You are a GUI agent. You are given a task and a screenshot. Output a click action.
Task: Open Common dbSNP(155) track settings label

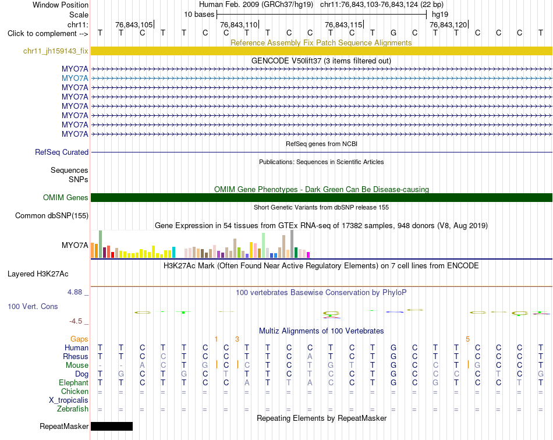click(x=51, y=215)
